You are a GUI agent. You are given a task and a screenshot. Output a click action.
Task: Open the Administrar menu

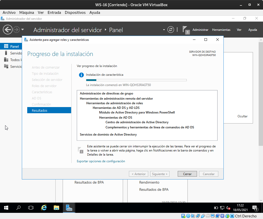[200, 30]
